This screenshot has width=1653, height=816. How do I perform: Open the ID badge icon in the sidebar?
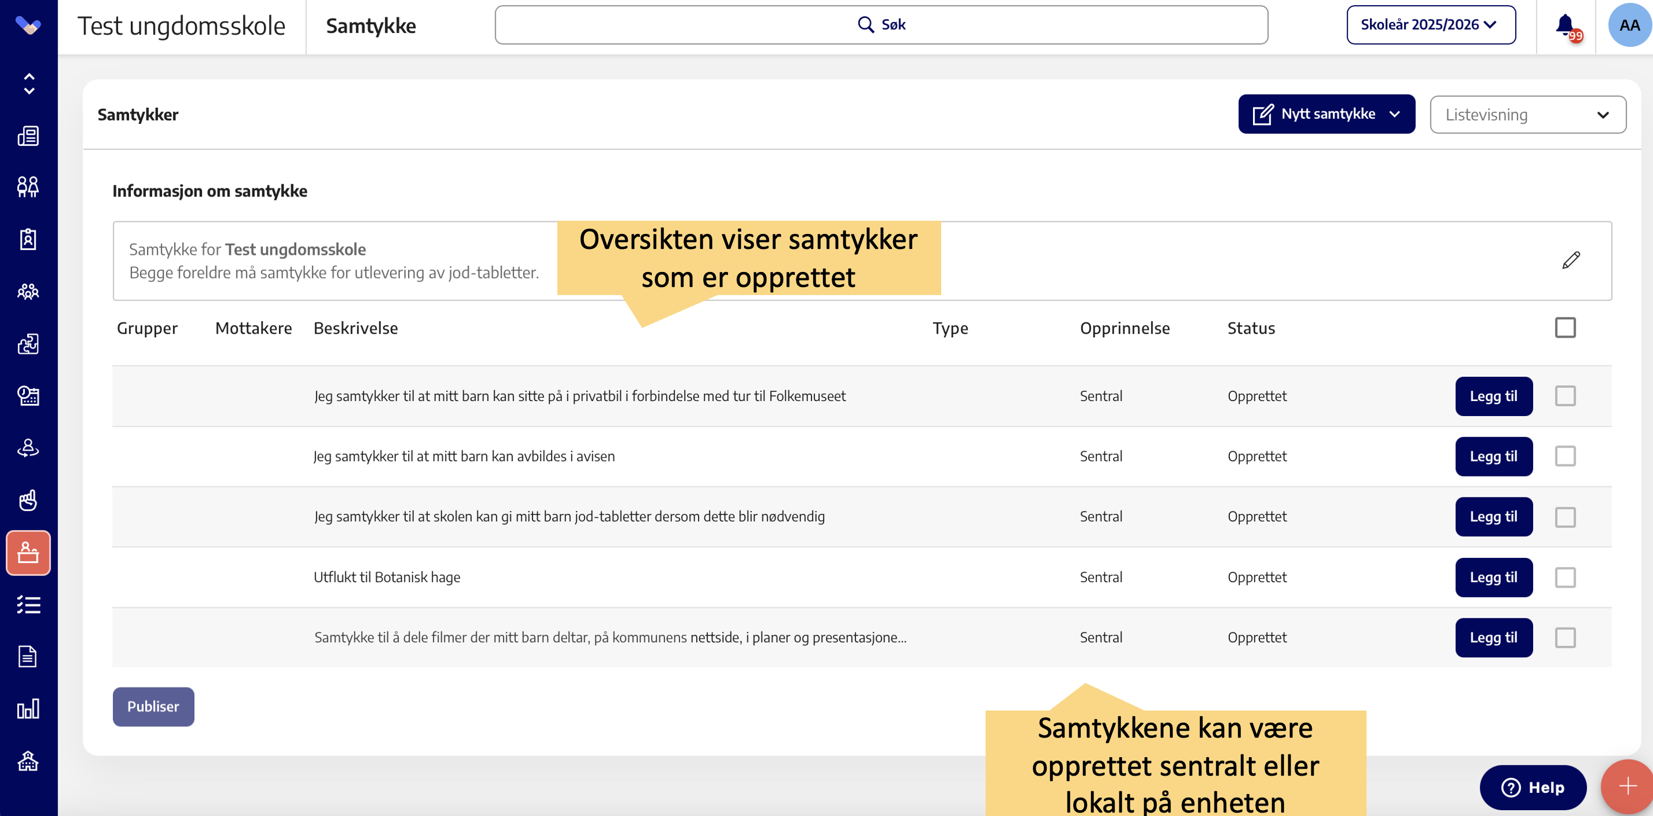(x=28, y=239)
